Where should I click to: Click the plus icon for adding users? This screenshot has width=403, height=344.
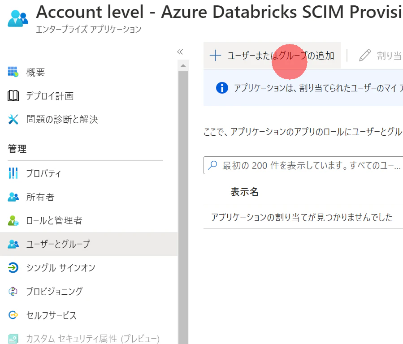[x=216, y=56]
